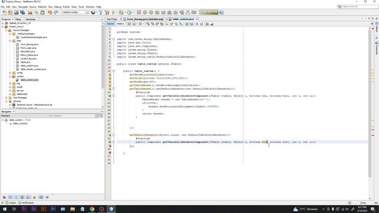Select CustomButtonExample.java in Projects tree
The height and width of the screenshot is (213, 379).
(x=34, y=37)
